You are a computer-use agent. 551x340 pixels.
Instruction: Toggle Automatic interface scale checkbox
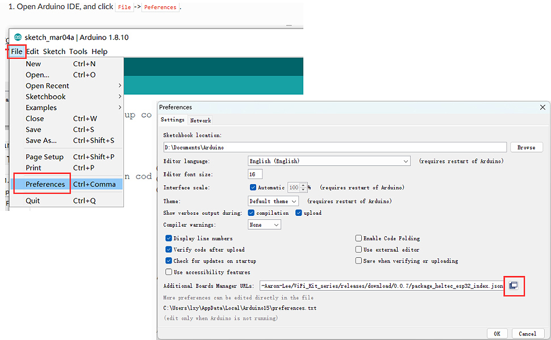pos(253,188)
